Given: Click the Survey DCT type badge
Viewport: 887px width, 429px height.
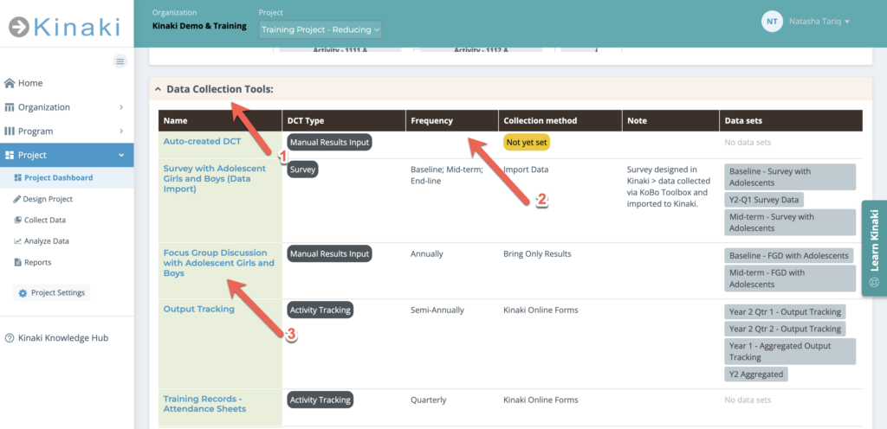Looking at the screenshot, I should [303, 170].
